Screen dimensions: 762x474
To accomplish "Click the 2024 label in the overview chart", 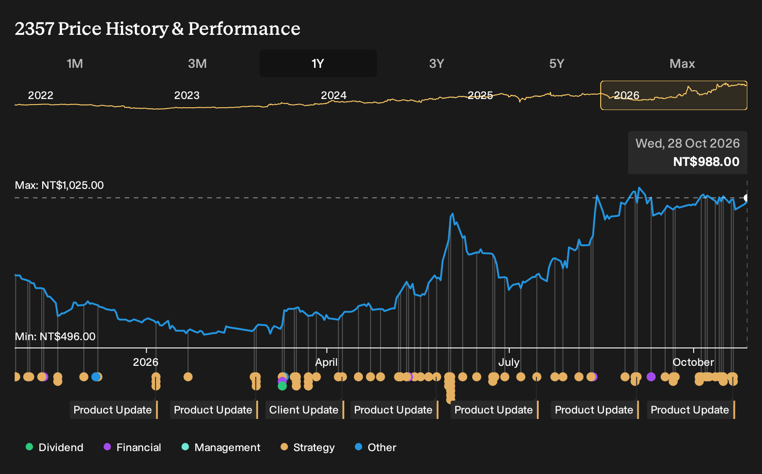I will click(x=334, y=95).
